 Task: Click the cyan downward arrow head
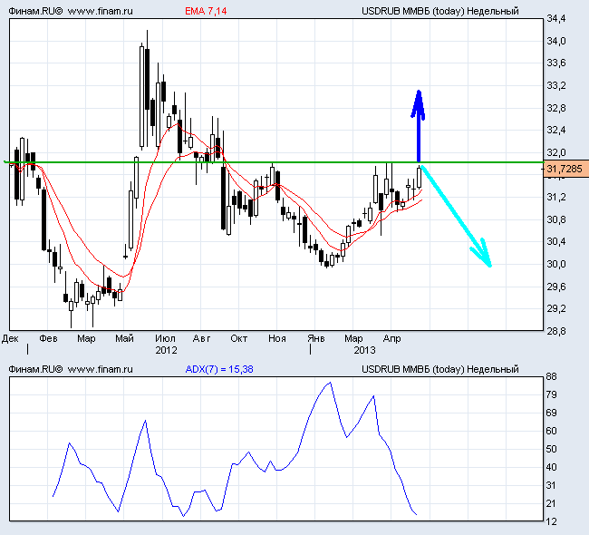click(485, 256)
